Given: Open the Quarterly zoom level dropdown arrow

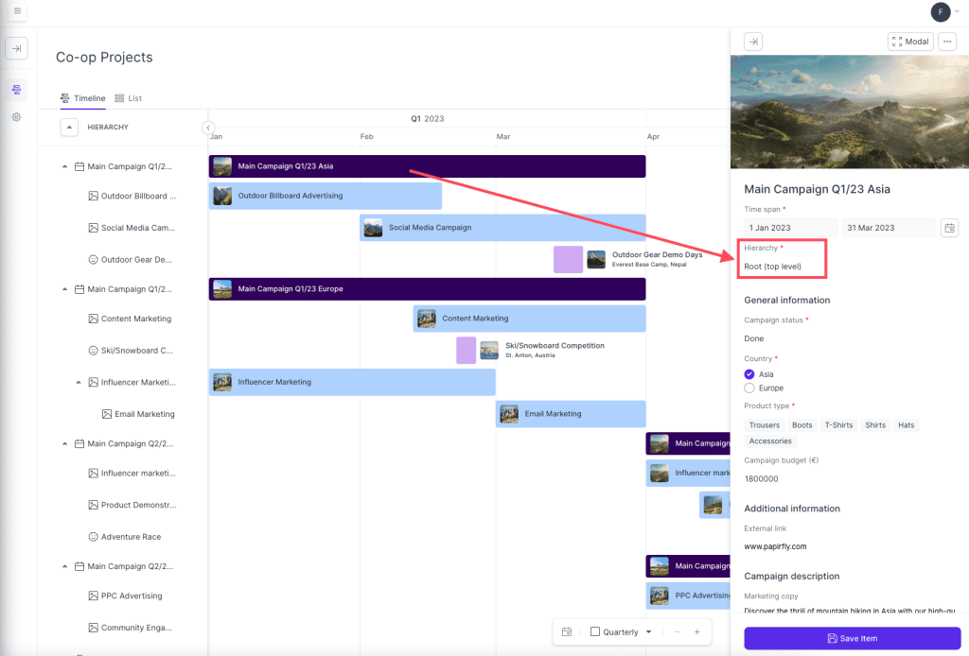Looking at the screenshot, I should point(648,632).
